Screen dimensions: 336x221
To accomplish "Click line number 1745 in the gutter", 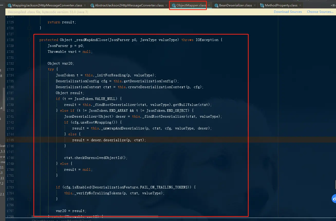I will (x=10, y=140).
